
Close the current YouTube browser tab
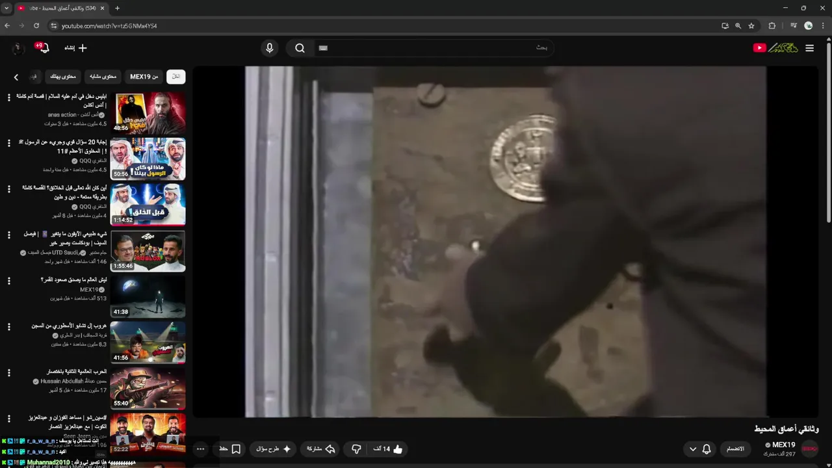102,8
